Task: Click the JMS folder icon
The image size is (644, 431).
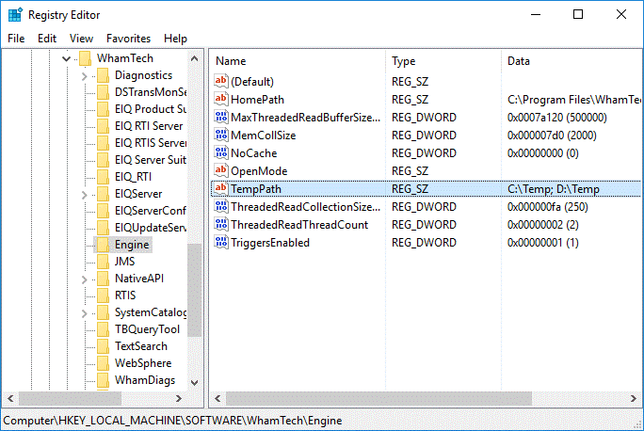Action: 103,262
